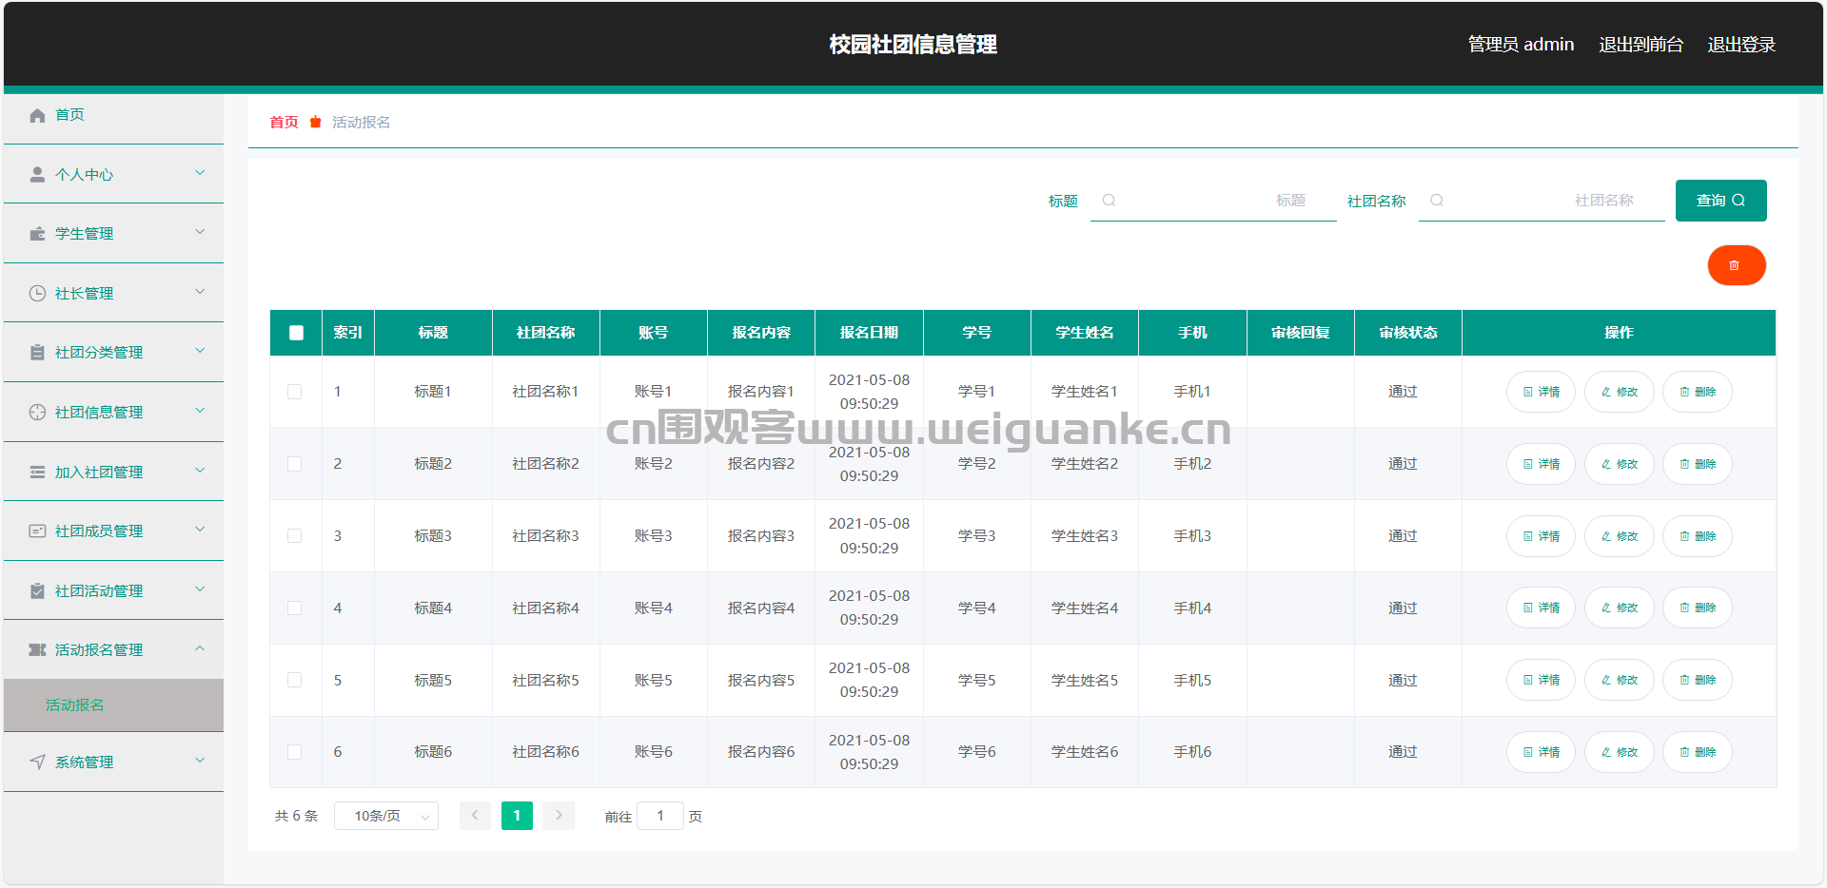Click the 查询 search button
1827x888 pixels.
pos(1720,201)
